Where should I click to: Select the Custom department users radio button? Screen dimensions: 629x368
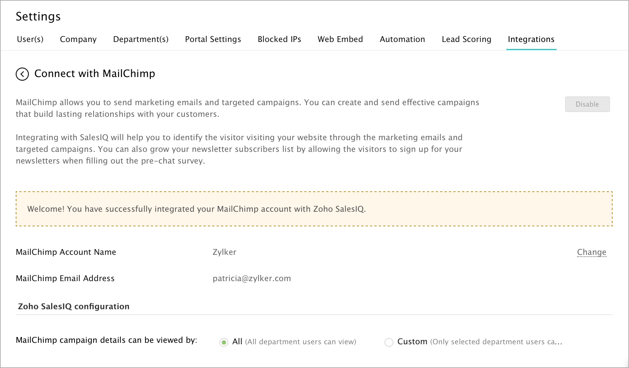click(389, 342)
